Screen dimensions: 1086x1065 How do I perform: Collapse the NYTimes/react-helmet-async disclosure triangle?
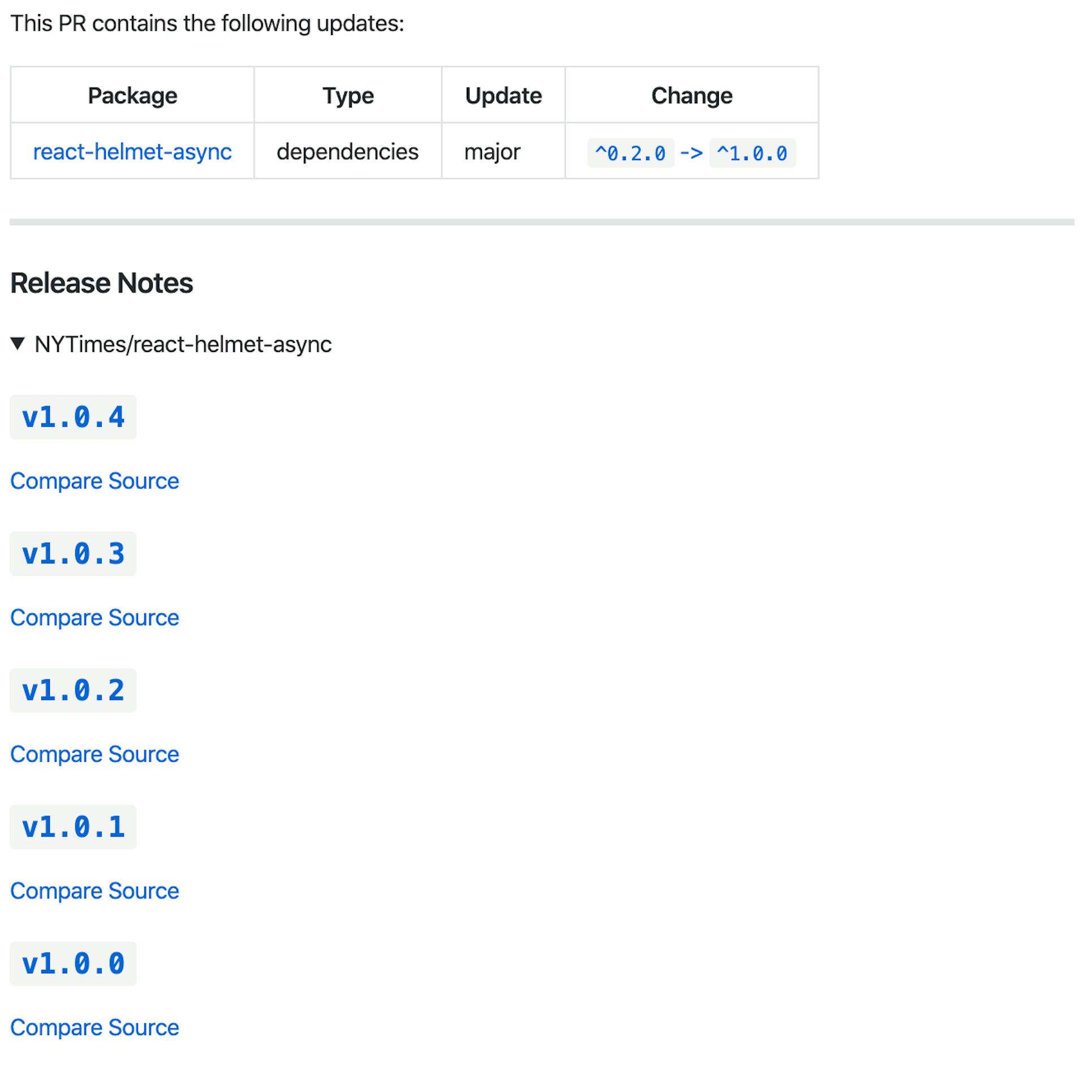[18, 343]
